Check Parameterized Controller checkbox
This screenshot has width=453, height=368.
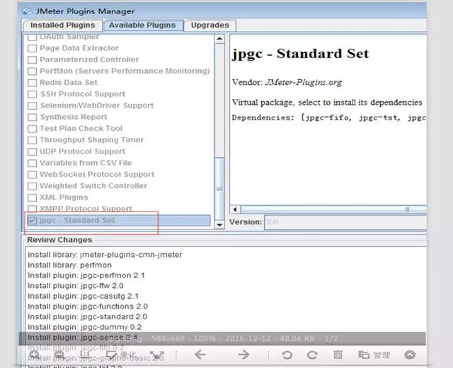pos(32,59)
